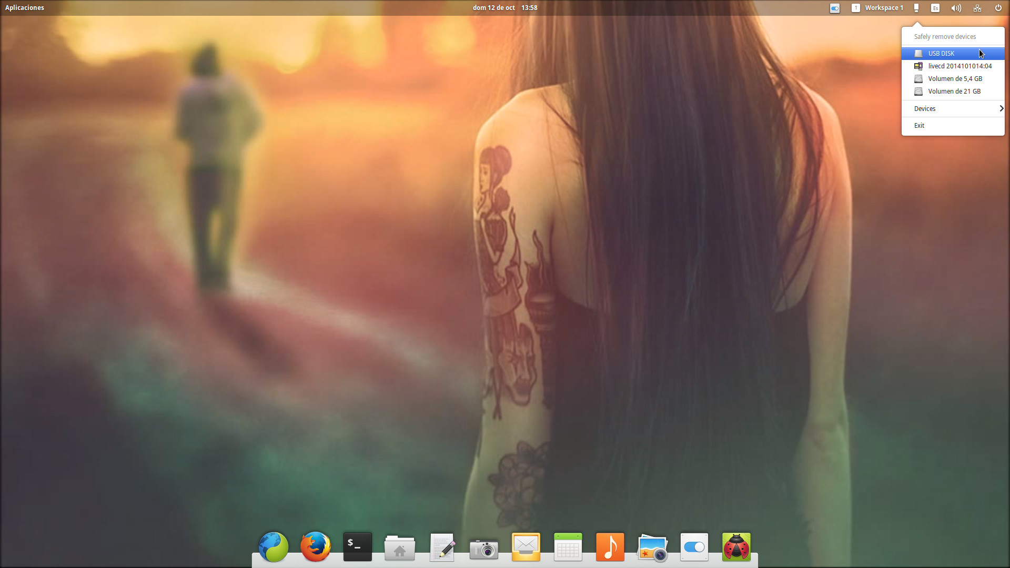Click the workspace number 1 indicator icon
Viewport: 1010px width, 568px height.
[856, 8]
